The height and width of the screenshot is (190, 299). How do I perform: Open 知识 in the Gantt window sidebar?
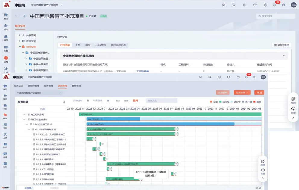[5, 146]
